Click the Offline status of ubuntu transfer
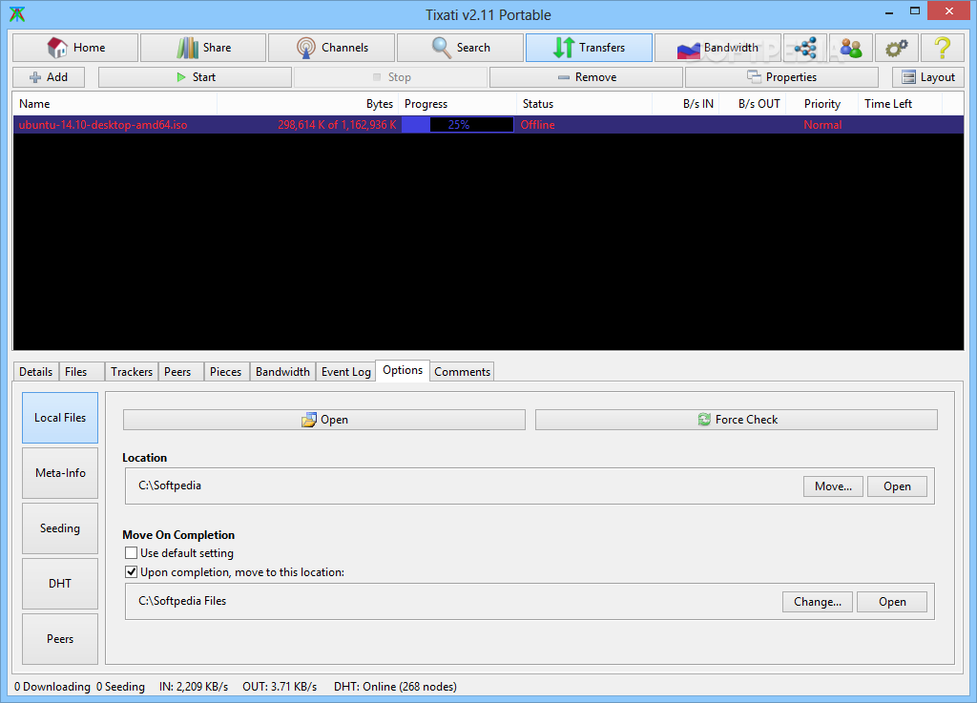Image resolution: width=977 pixels, height=703 pixels. (538, 125)
